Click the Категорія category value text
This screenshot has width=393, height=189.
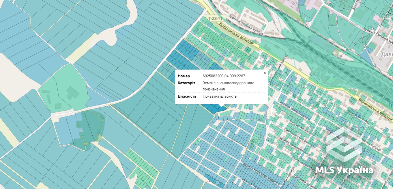coord(229,86)
